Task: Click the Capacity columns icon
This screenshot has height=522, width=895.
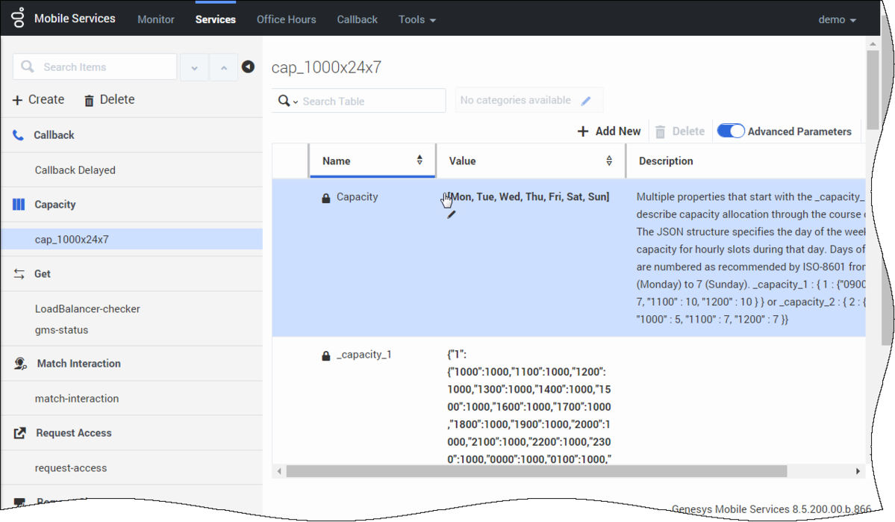Action: [19, 205]
